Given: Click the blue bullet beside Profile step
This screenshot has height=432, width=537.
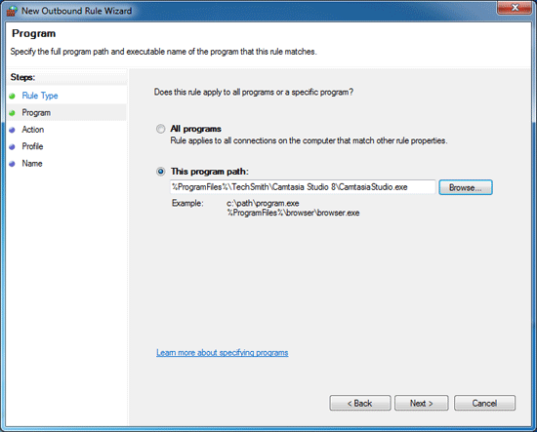Looking at the screenshot, I should pyautogui.click(x=12, y=146).
